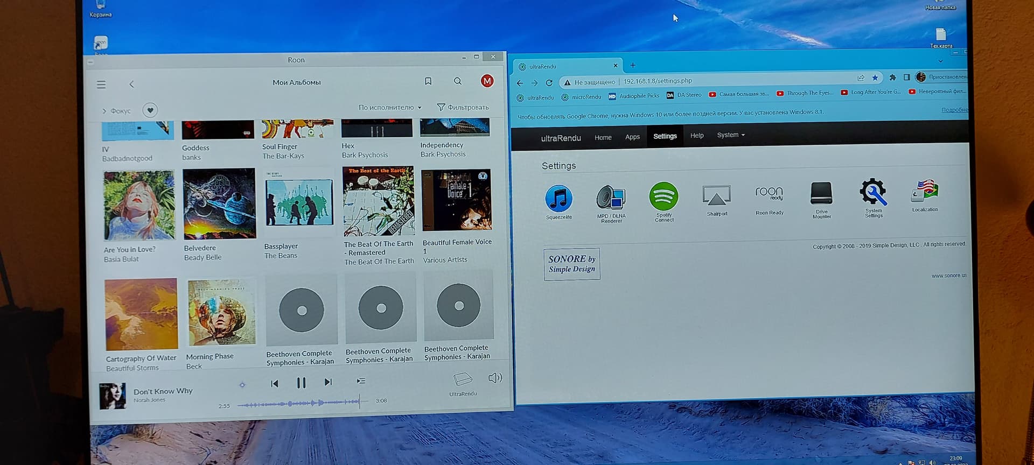Image resolution: width=1034 pixels, height=465 pixels.
Task: Open the Roon hamburger menu
Action: (x=101, y=84)
